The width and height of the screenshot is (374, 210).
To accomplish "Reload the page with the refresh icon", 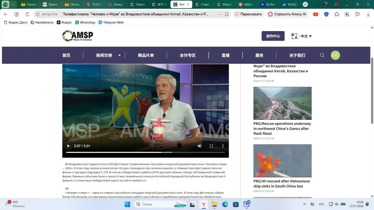I will click(x=27, y=14).
